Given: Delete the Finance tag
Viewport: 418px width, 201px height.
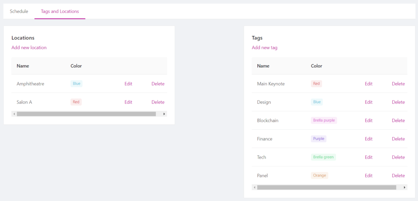Looking at the screenshot, I should point(398,139).
